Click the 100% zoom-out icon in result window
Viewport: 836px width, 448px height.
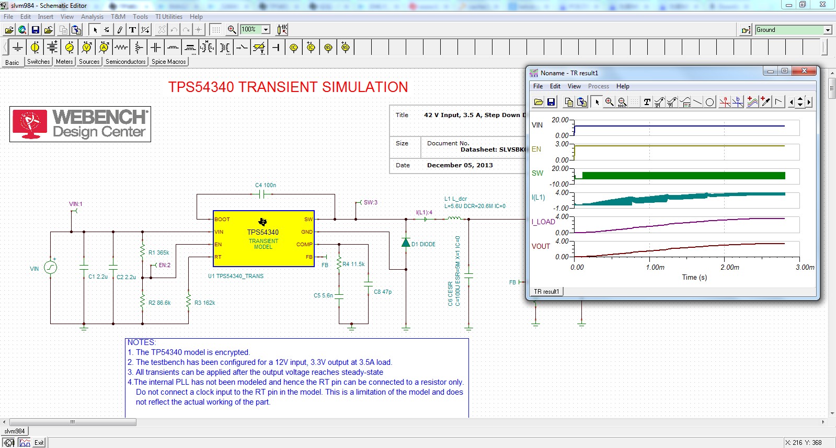[x=622, y=102]
